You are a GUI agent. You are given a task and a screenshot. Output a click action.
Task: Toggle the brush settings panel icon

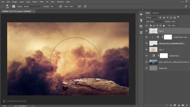[14, 7]
